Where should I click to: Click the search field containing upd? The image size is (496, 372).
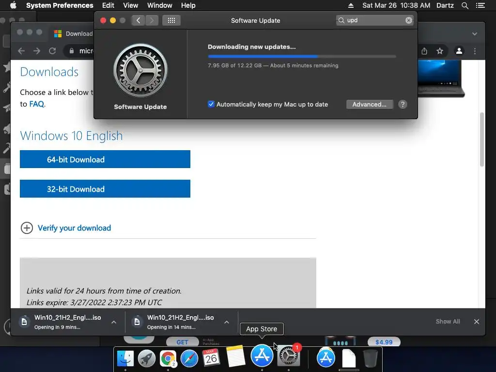(x=374, y=20)
